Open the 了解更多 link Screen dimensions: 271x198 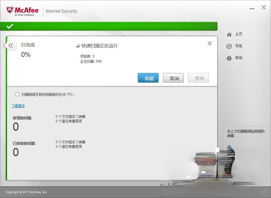[18, 106]
